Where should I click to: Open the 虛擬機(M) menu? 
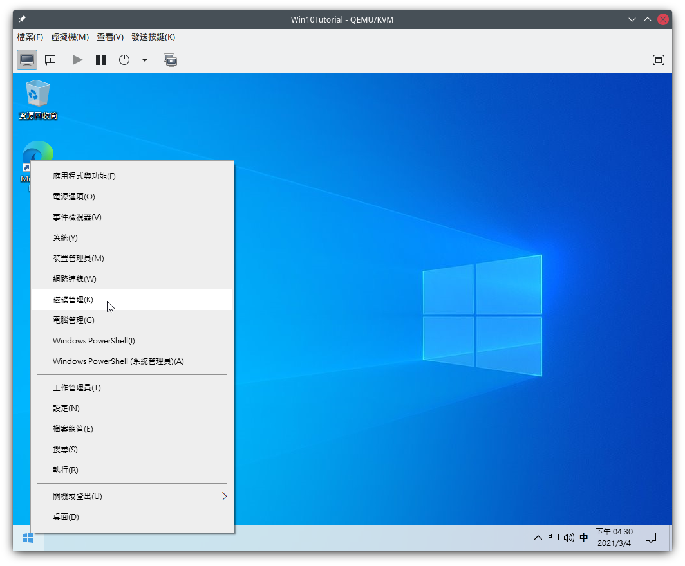point(70,37)
